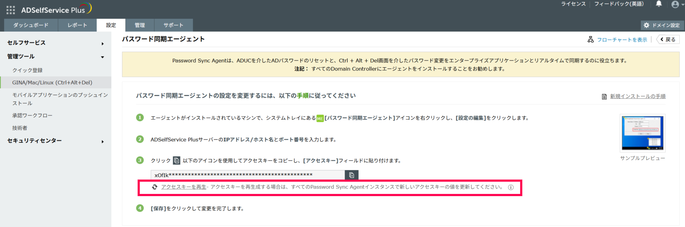The height and width of the screenshot is (227, 685).
Task: Open the 新規インストールの手順 link
Action: 638,96
